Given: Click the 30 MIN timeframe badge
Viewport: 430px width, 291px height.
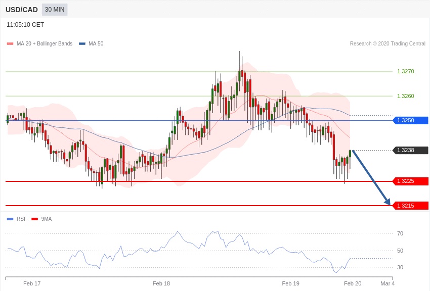Looking at the screenshot, I should point(54,10).
